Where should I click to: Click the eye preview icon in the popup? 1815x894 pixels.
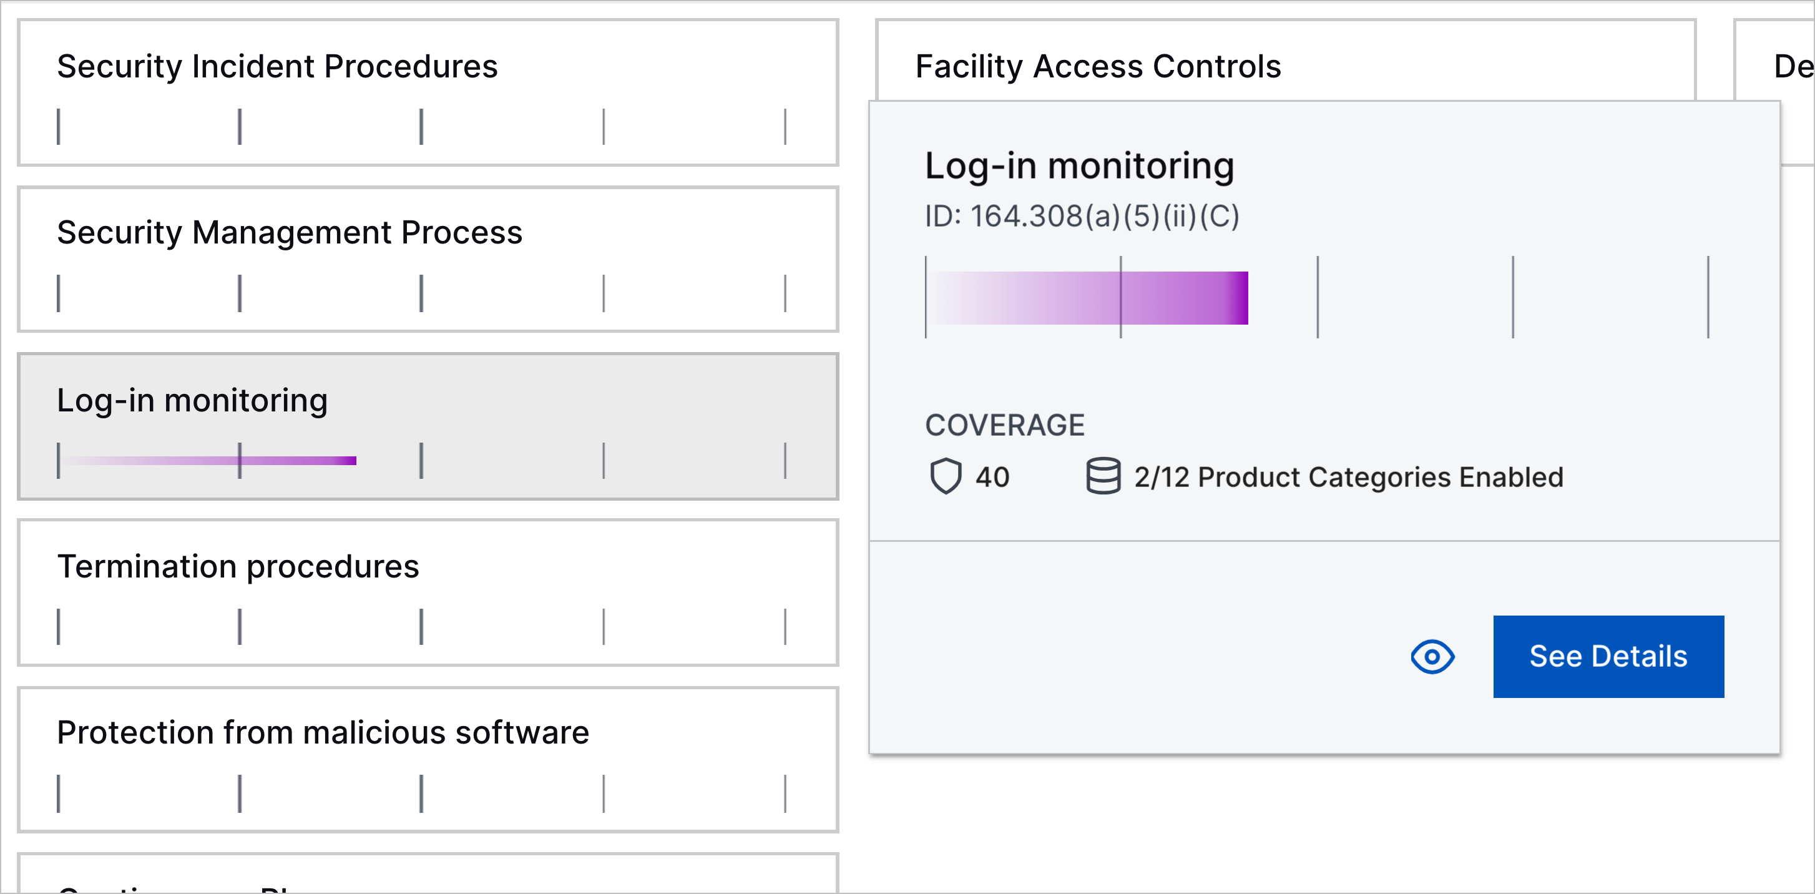[1432, 657]
